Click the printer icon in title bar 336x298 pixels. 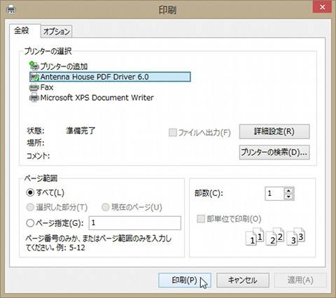pyautogui.click(x=10, y=10)
